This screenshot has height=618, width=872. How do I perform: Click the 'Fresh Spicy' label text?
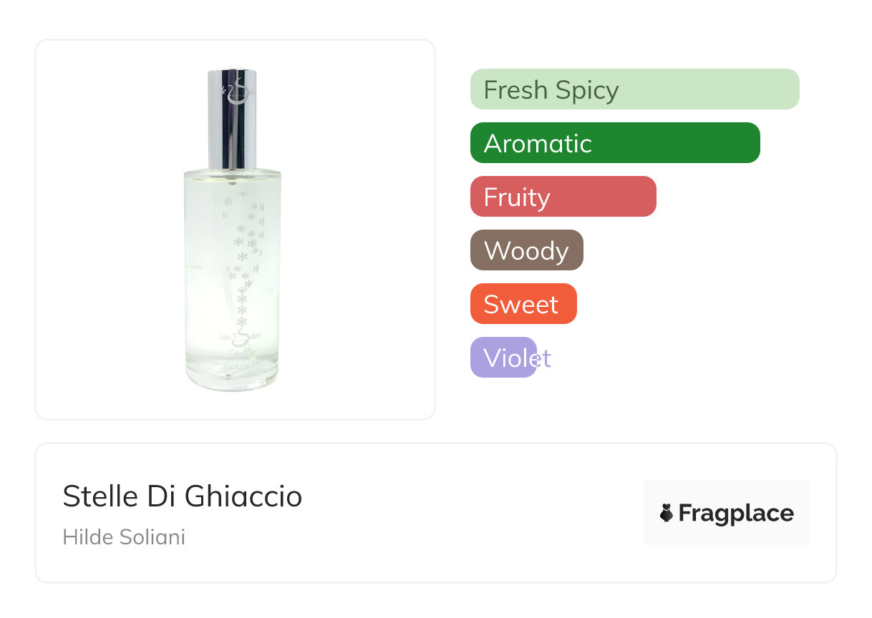point(551,90)
